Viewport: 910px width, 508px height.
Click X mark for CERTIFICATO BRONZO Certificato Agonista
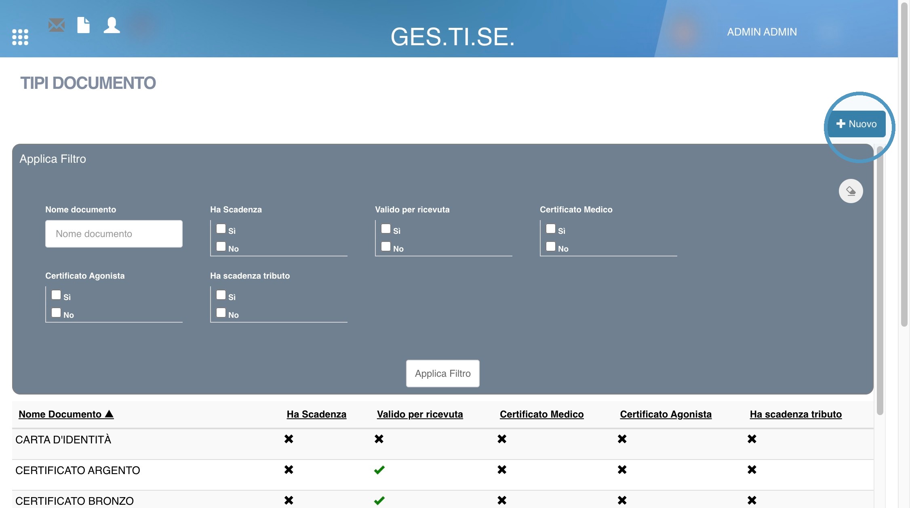pos(622,500)
